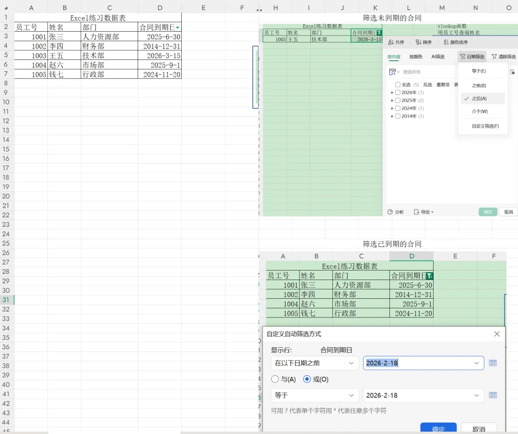Click main sheet cell 赵六
Viewport: 518px width, 434px height.
[64, 65]
